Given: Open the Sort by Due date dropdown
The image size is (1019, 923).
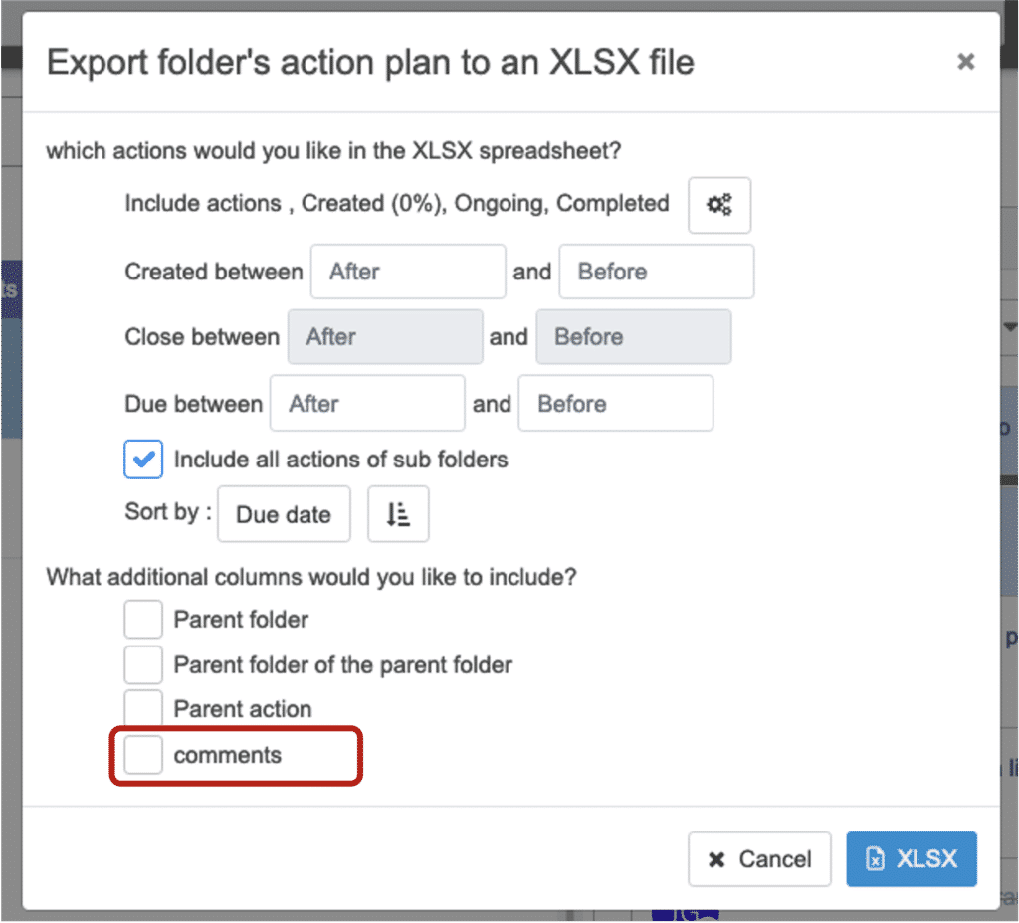Looking at the screenshot, I should 284,514.
